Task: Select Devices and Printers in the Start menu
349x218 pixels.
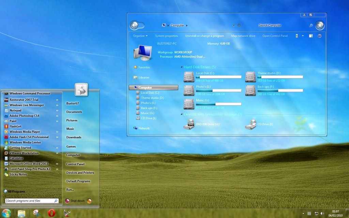Action: (x=80, y=173)
